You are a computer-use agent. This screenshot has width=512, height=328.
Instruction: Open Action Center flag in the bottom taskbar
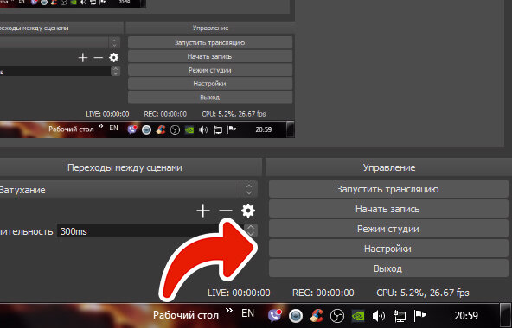420,315
